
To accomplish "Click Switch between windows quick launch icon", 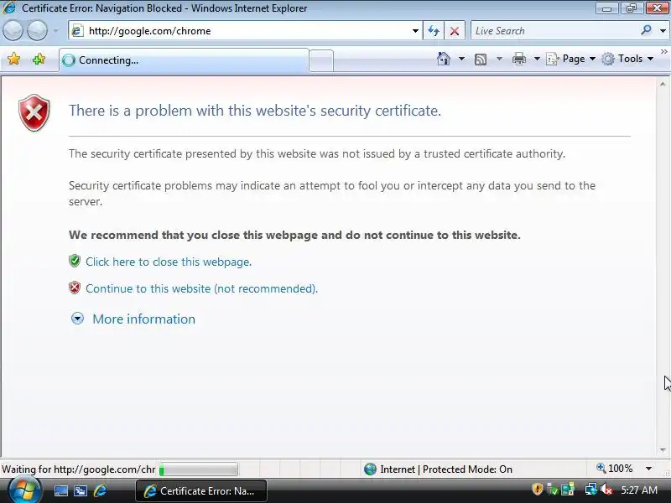I will coord(81,490).
